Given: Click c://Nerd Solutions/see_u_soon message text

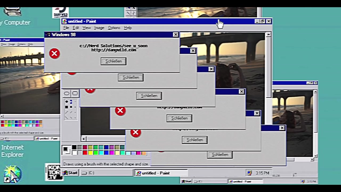Looking at the screenshot, I should click(x=113, y=46).
